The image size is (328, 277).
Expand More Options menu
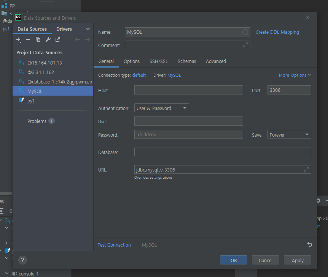pos(295,75)
